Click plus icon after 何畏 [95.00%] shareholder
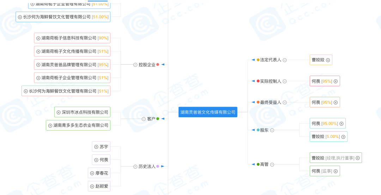 [341, 124]
